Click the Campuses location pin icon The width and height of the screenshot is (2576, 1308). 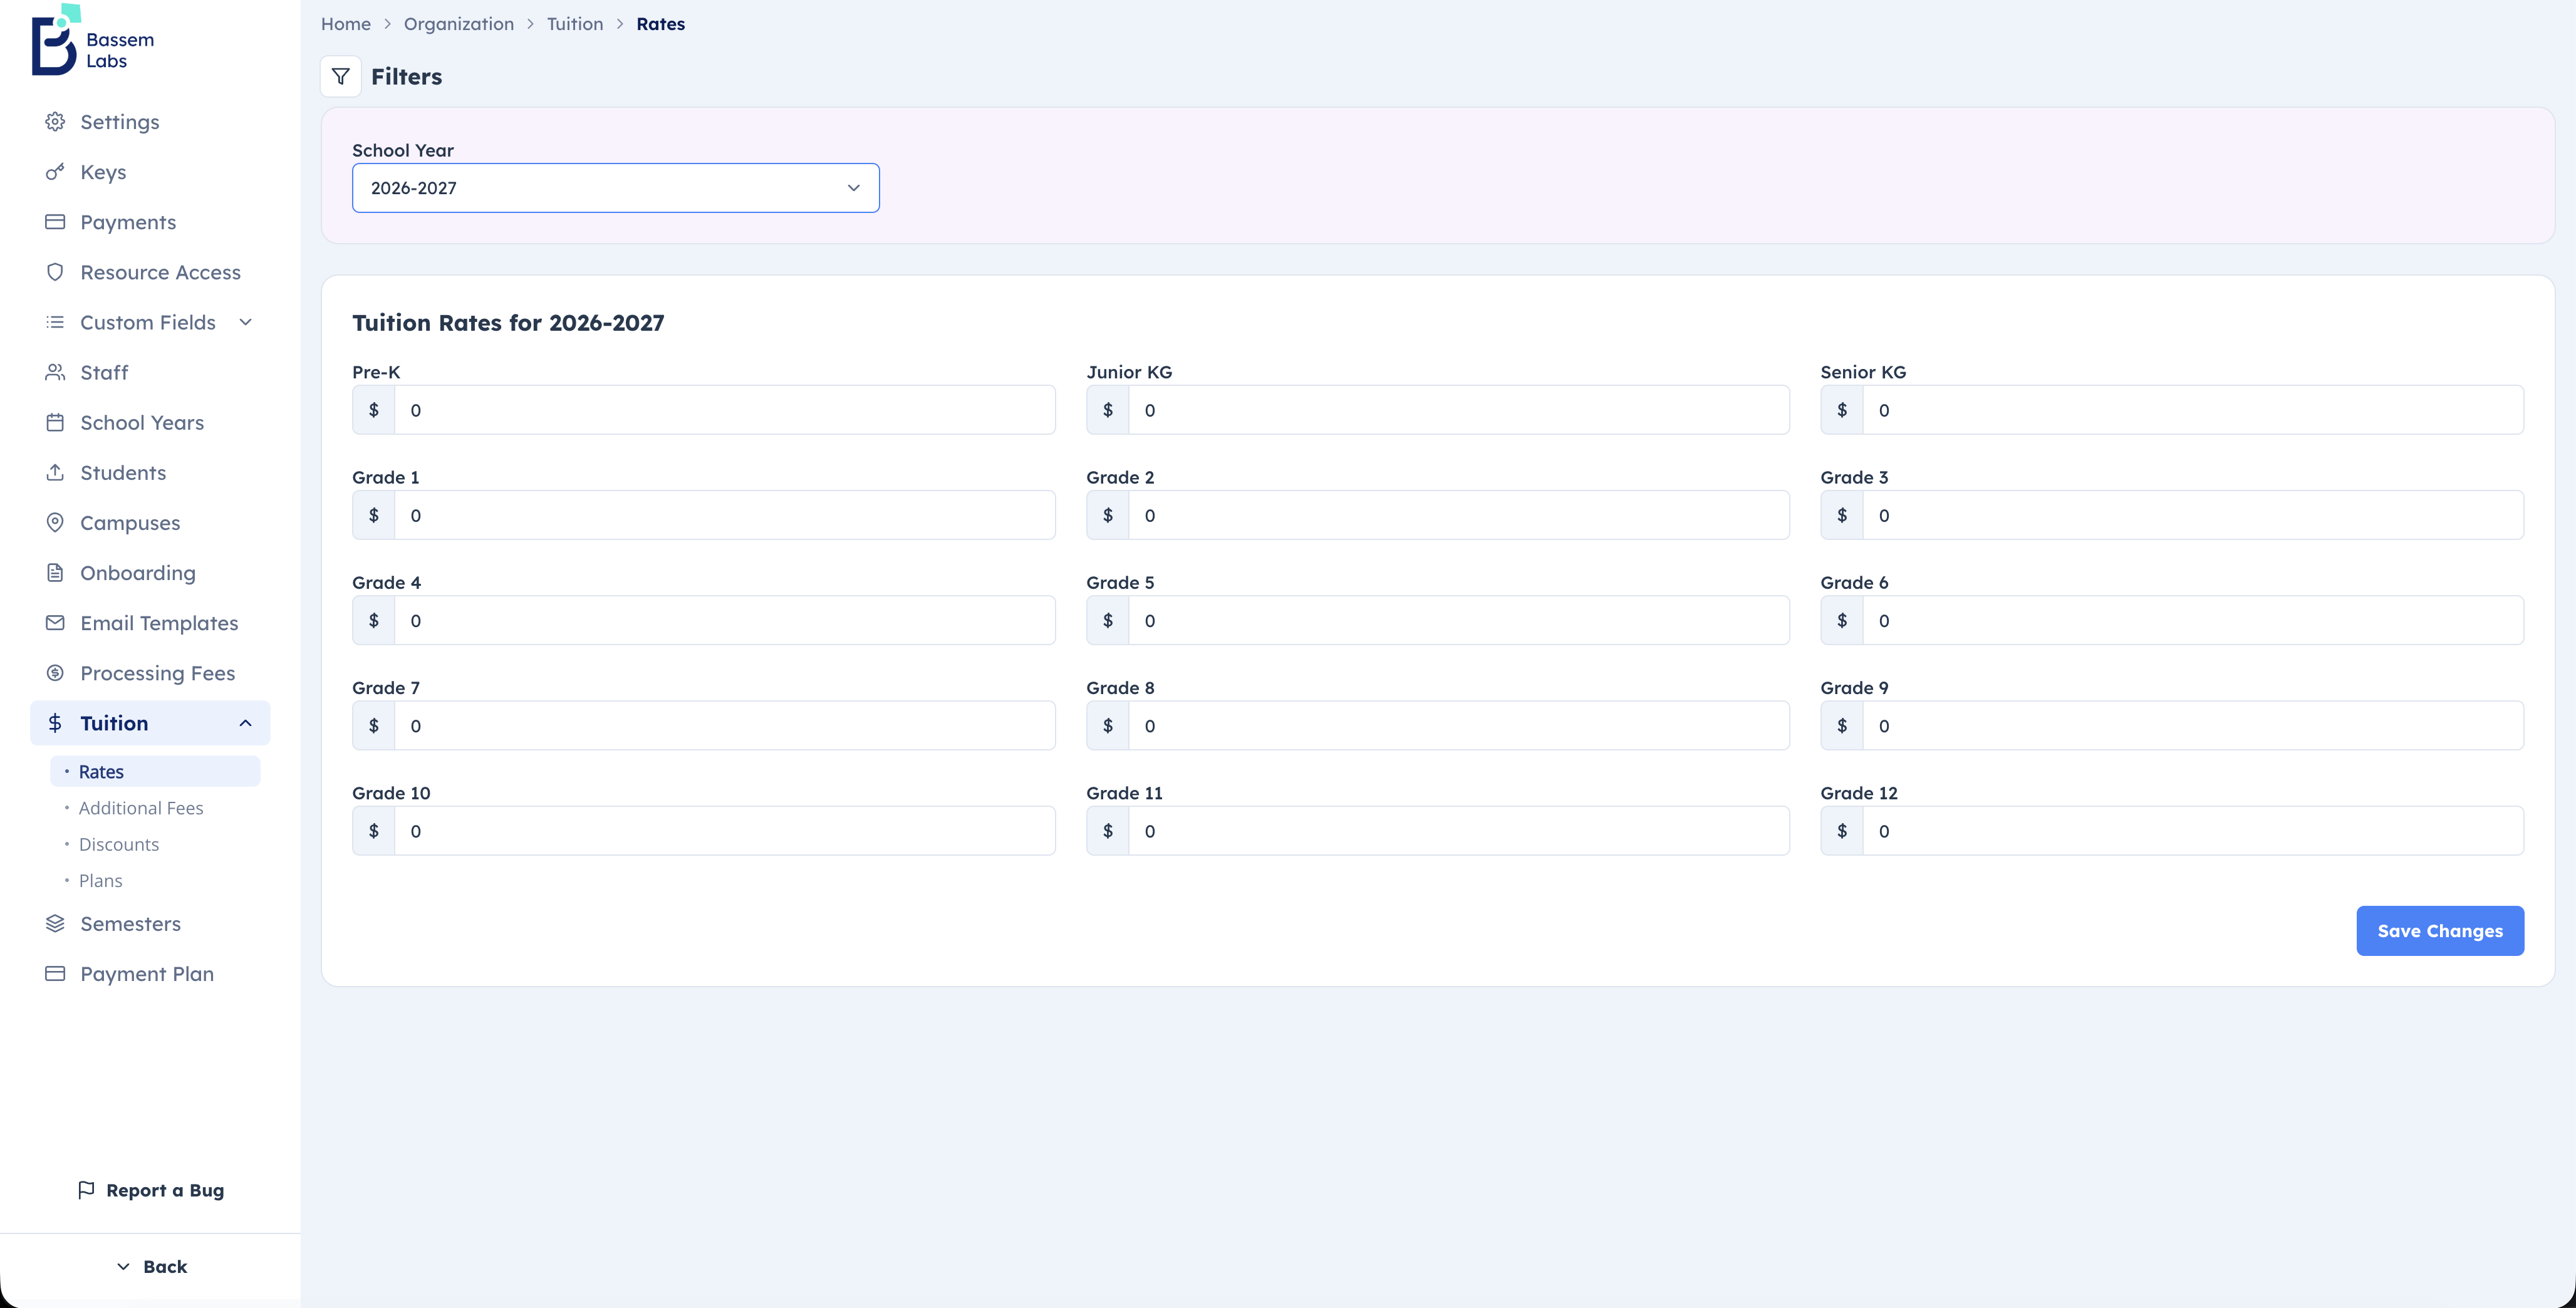tap(55, 522)
